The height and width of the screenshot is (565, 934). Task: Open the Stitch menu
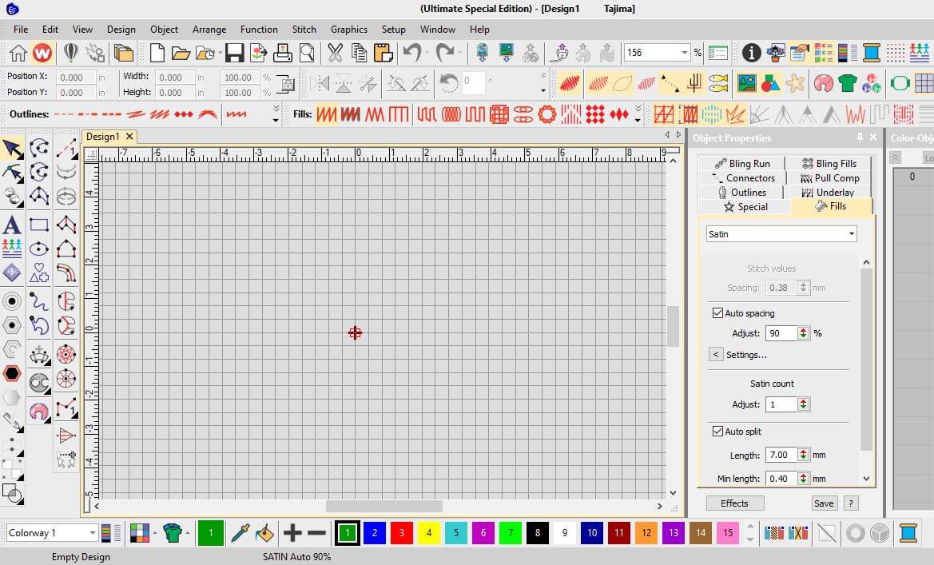tap(304, 30)
